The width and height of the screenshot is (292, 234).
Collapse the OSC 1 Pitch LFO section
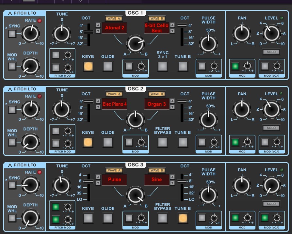click(10, 13)
